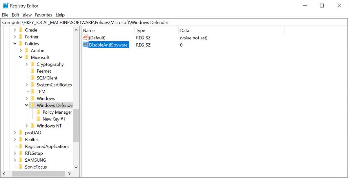Click the registry path address bar
Image resolution: width=348 pixels, height=179 pixels.
pos(174,22)
